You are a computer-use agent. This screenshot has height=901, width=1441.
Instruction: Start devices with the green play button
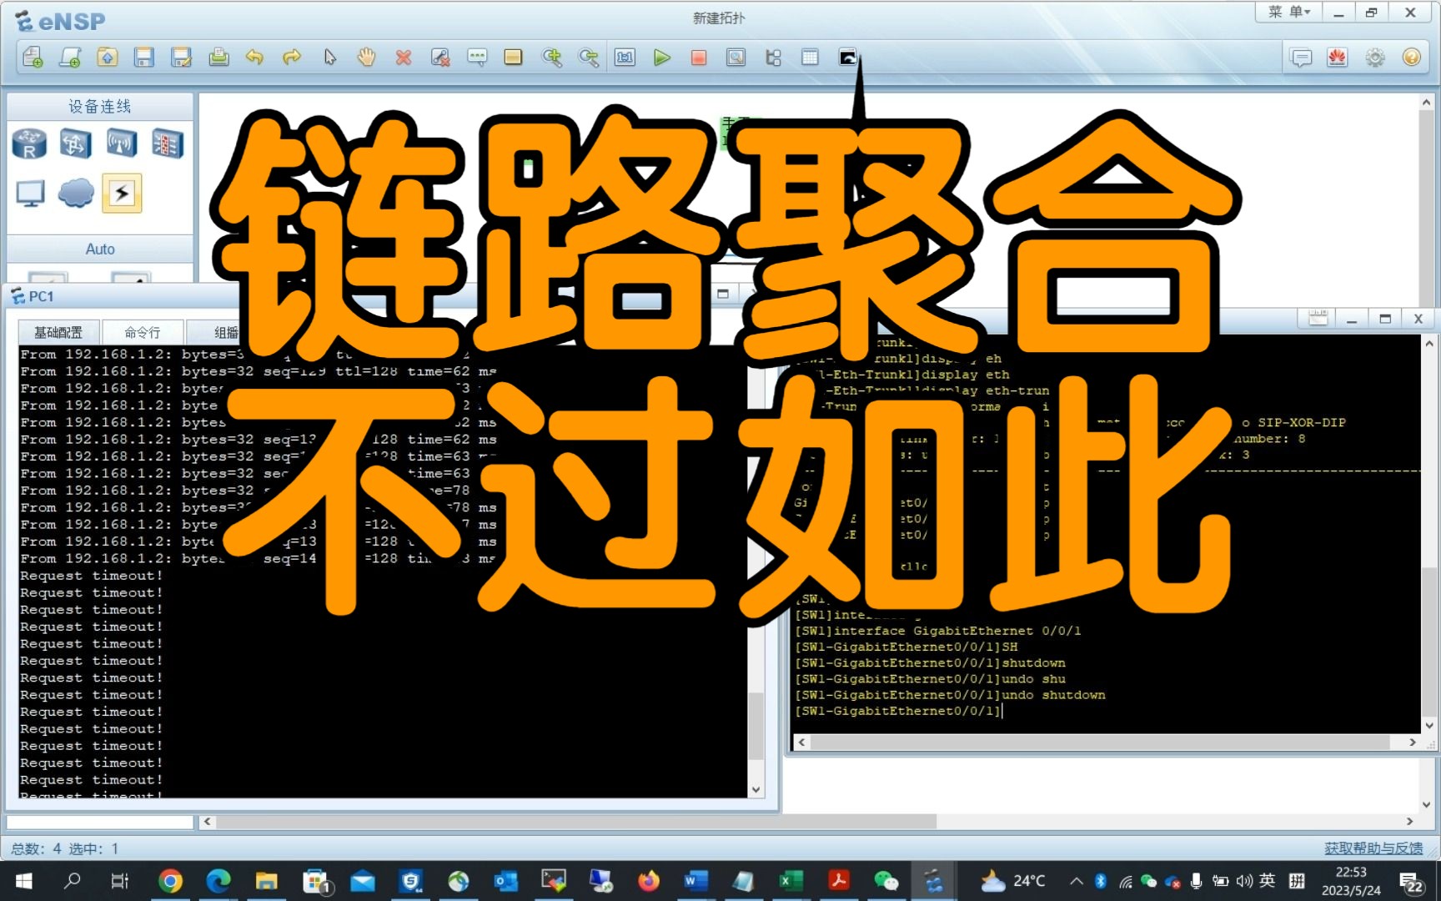(x=662, y=58)
